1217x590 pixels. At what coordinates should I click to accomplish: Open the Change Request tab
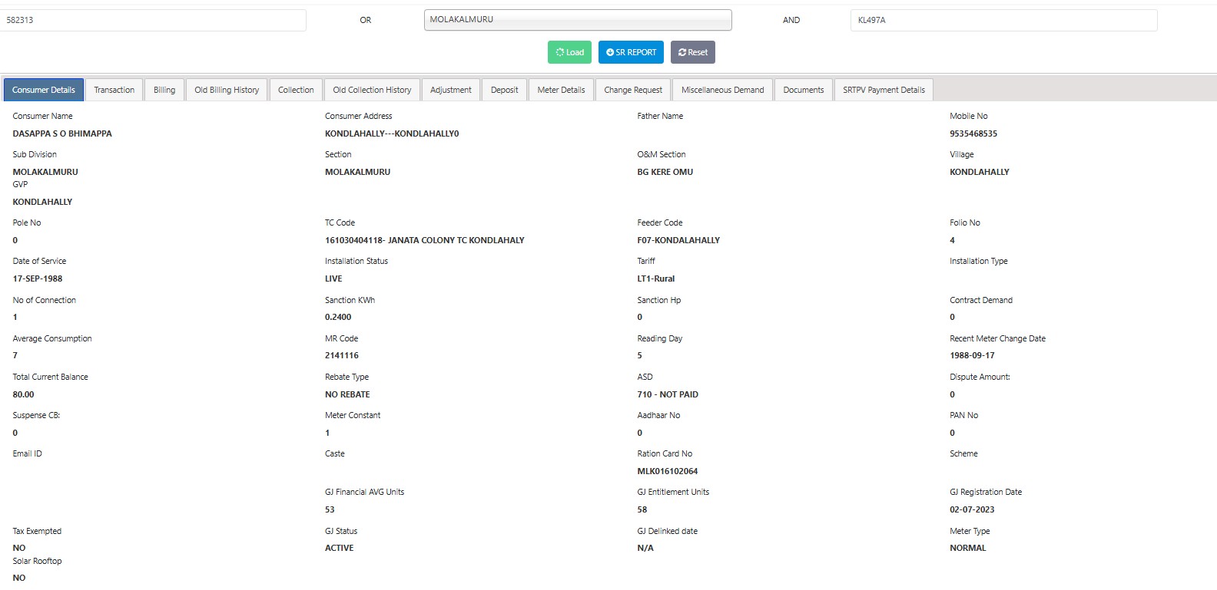[x=633, y=90]
